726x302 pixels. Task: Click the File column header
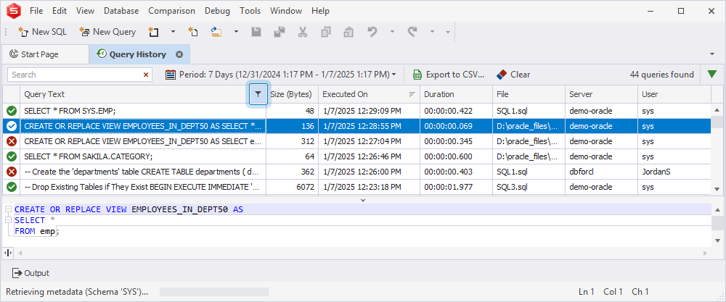click(x=529, y=94)
